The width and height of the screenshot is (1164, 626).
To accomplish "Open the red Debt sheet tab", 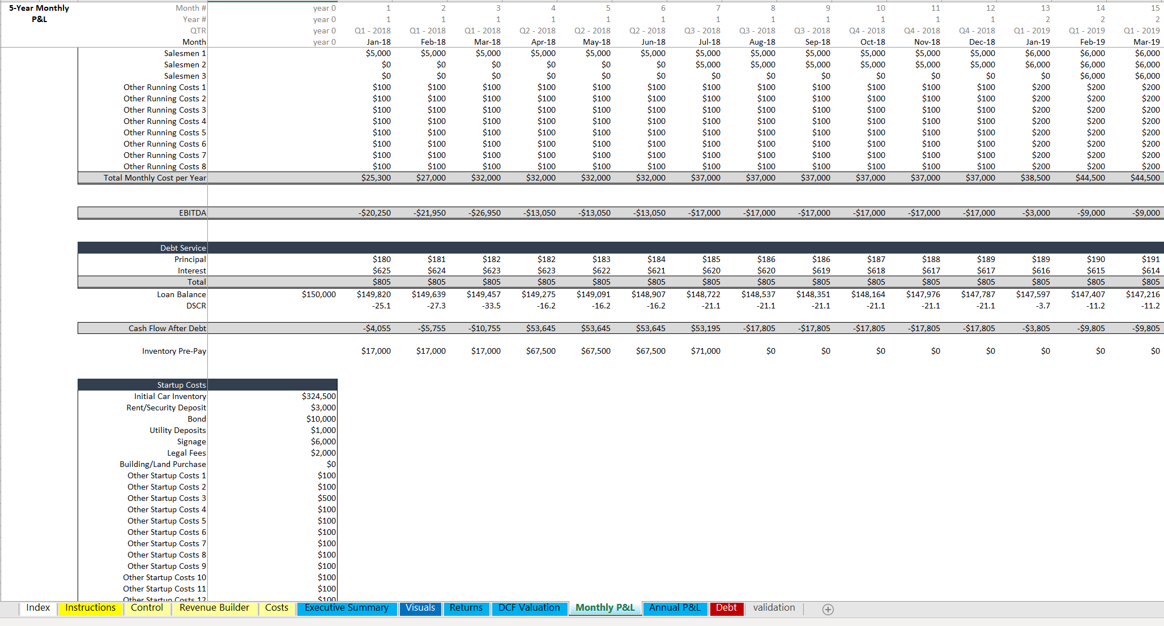I will click(726, 608).
